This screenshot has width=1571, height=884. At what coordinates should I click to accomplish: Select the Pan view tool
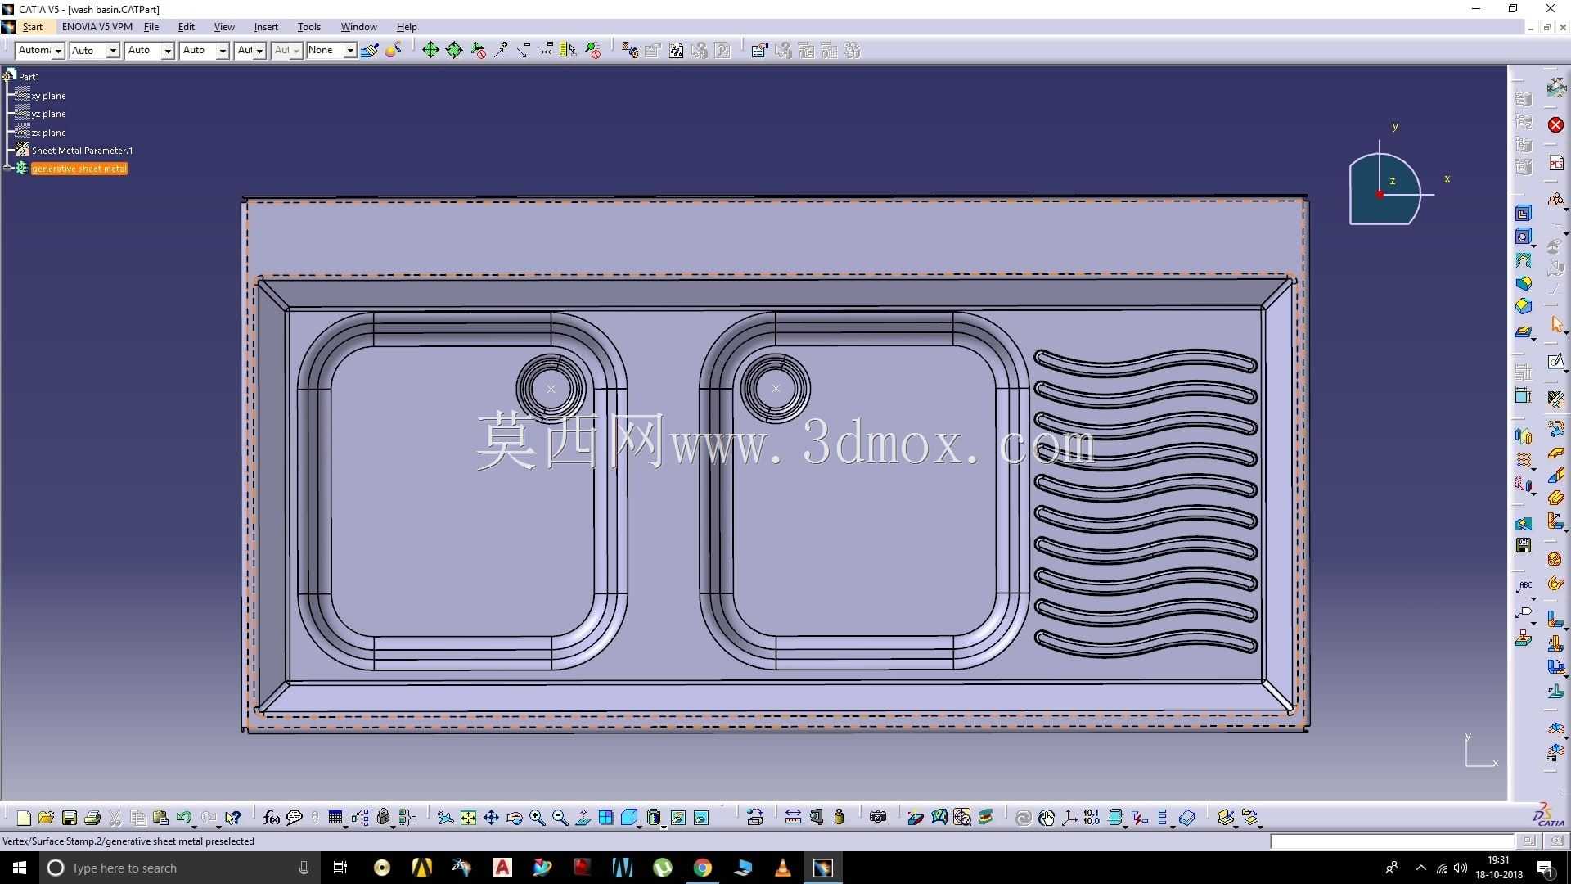tap(491, 818)
